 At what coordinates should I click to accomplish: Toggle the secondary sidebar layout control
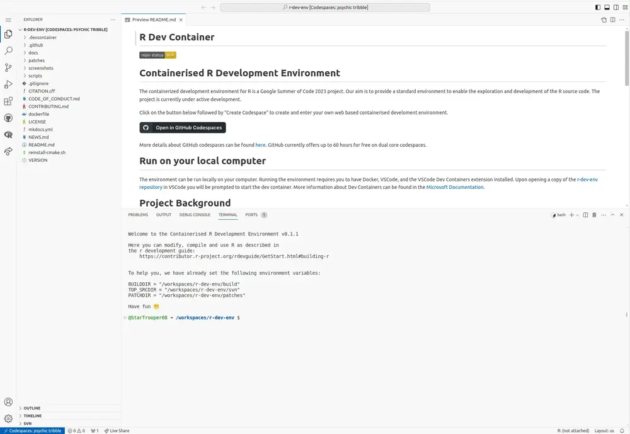pyautogui.click(x=614, y=7)
